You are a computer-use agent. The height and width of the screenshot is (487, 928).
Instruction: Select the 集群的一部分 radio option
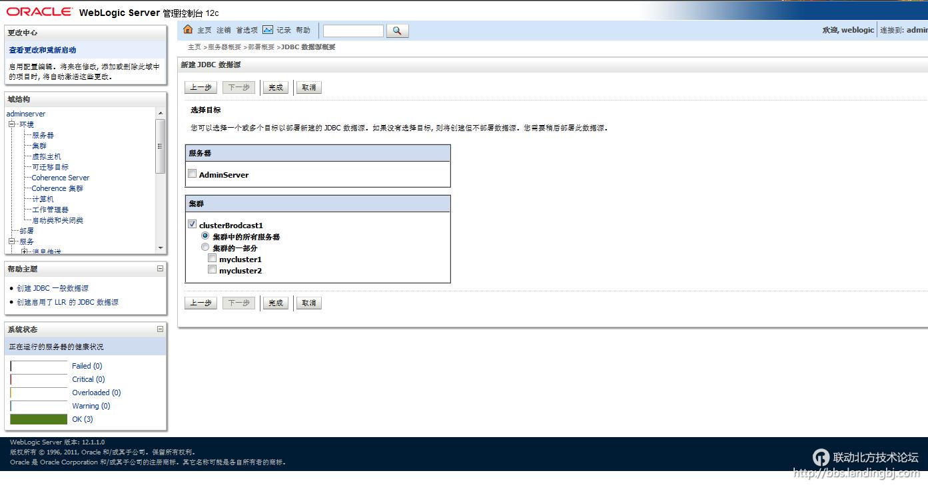(x=205, y=247)
